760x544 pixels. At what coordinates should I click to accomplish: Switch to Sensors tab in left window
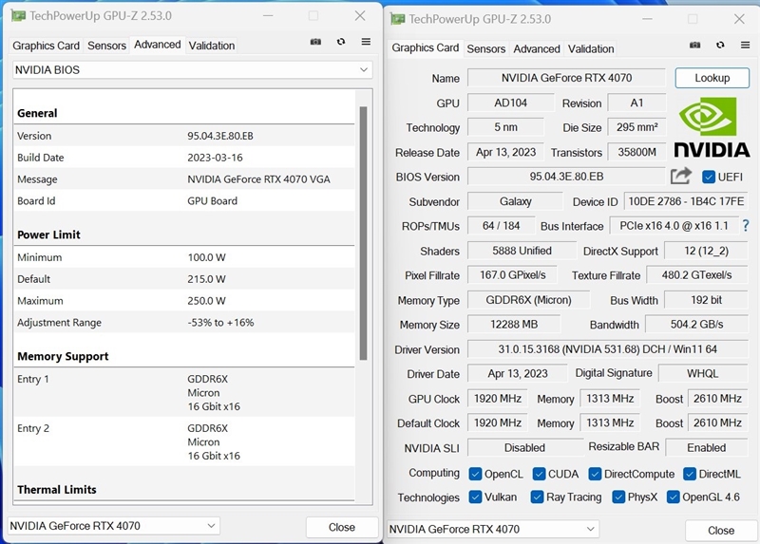pyautogui.click(x=106, y=46)
